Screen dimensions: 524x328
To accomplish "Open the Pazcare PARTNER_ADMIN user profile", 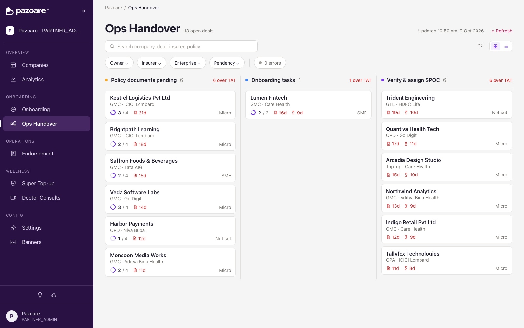I will tap(47, 316).
